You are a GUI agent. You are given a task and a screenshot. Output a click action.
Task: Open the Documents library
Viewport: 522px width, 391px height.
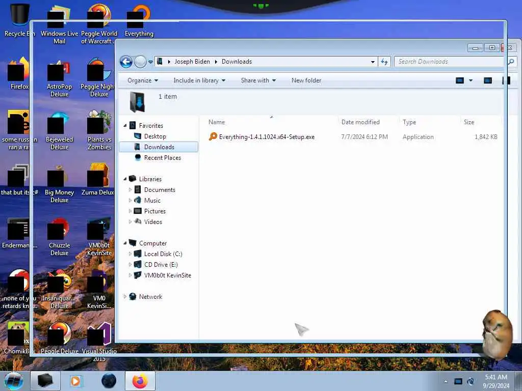coord(160,190)
